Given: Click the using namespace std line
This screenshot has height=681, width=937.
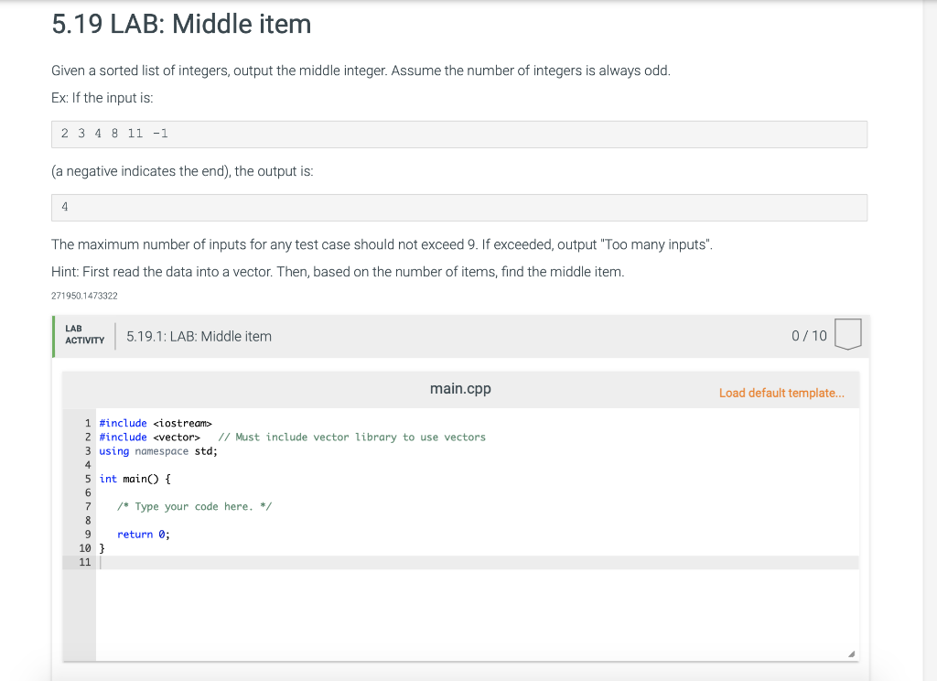Looking at the screenshot, I should click(157, 451).
